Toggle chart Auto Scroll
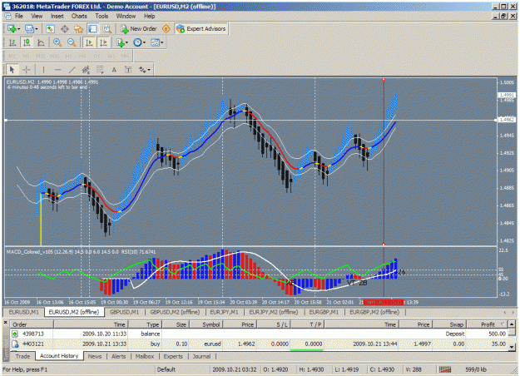 (89, 42)
